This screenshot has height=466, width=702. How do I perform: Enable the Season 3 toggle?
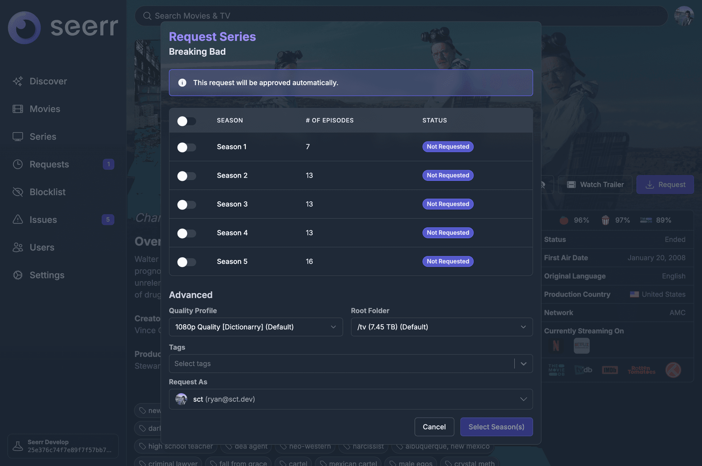click(186, 205)
